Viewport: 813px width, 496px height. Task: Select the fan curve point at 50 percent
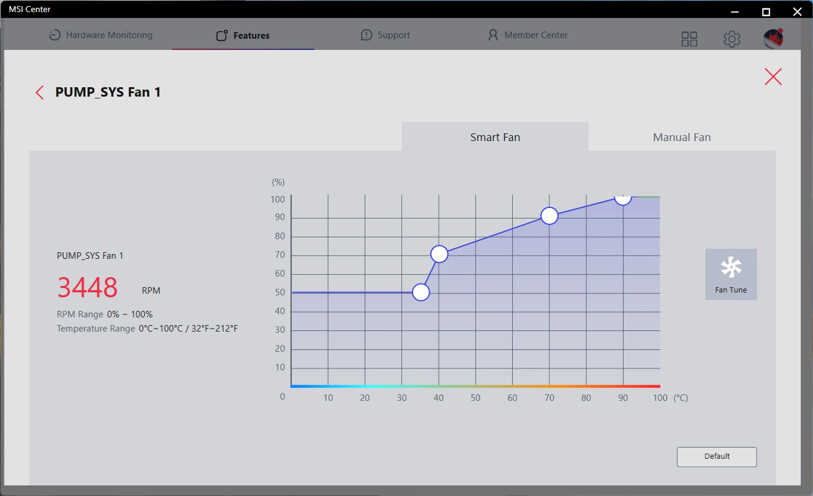point(421,292)
